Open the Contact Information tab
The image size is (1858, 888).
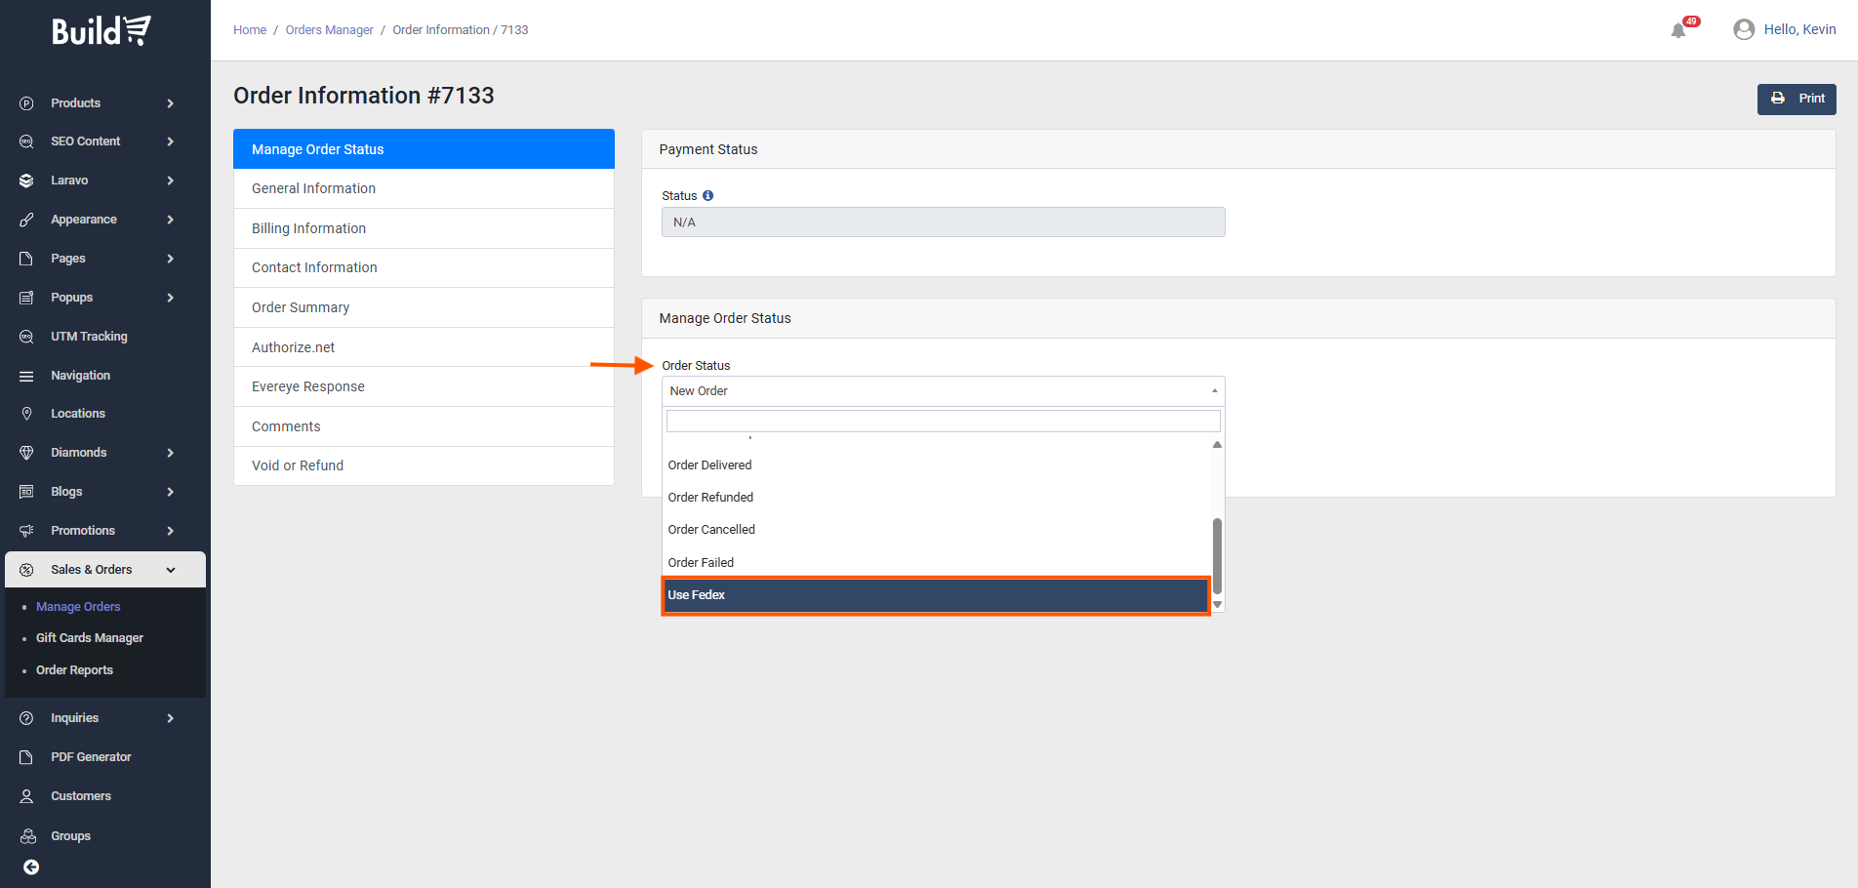424,267
